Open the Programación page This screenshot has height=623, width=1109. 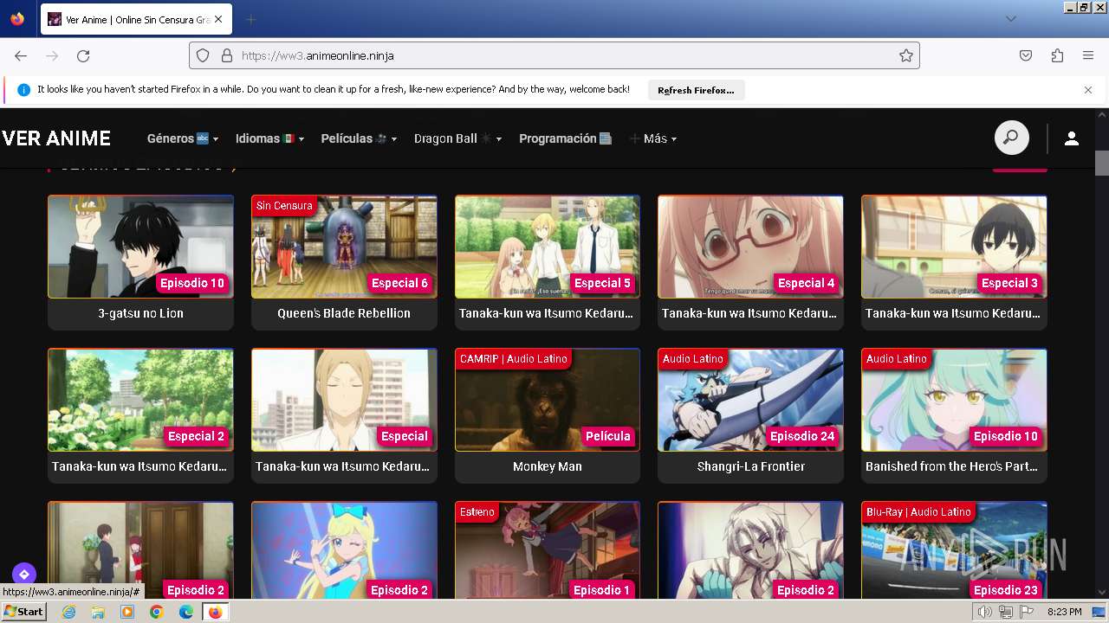(566, 138)
